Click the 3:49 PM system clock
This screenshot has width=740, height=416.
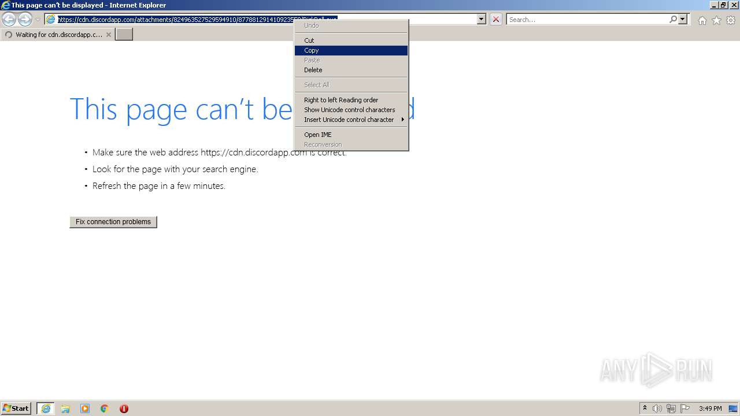710,408
